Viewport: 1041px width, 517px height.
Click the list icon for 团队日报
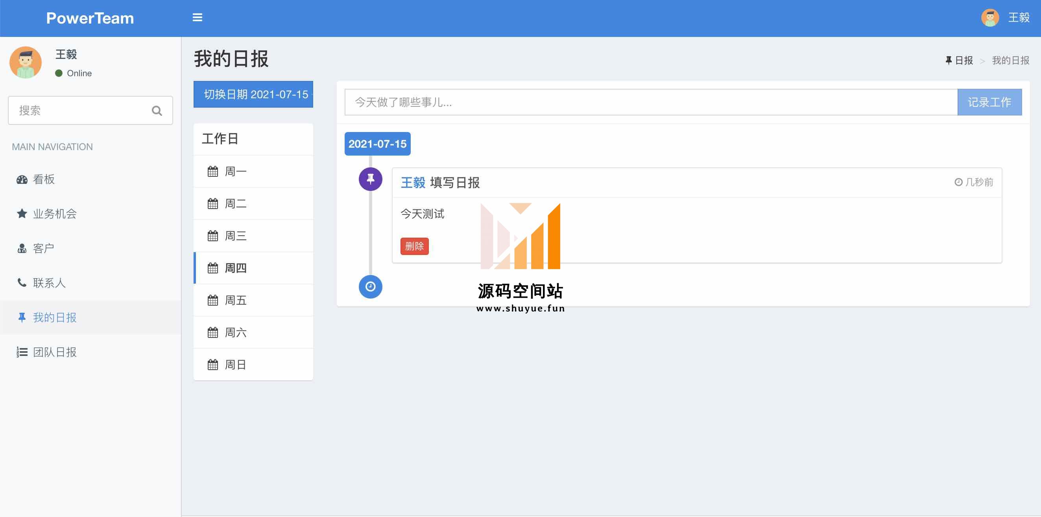[x=22, y=352]
